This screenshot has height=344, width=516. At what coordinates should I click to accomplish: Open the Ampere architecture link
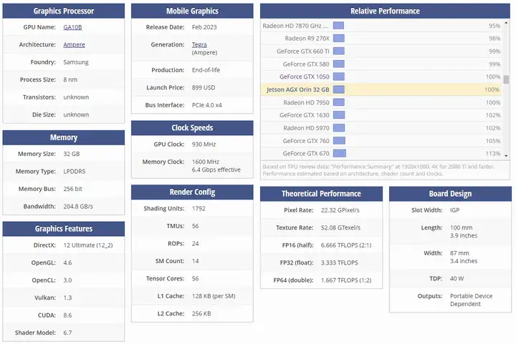(75, 44)
